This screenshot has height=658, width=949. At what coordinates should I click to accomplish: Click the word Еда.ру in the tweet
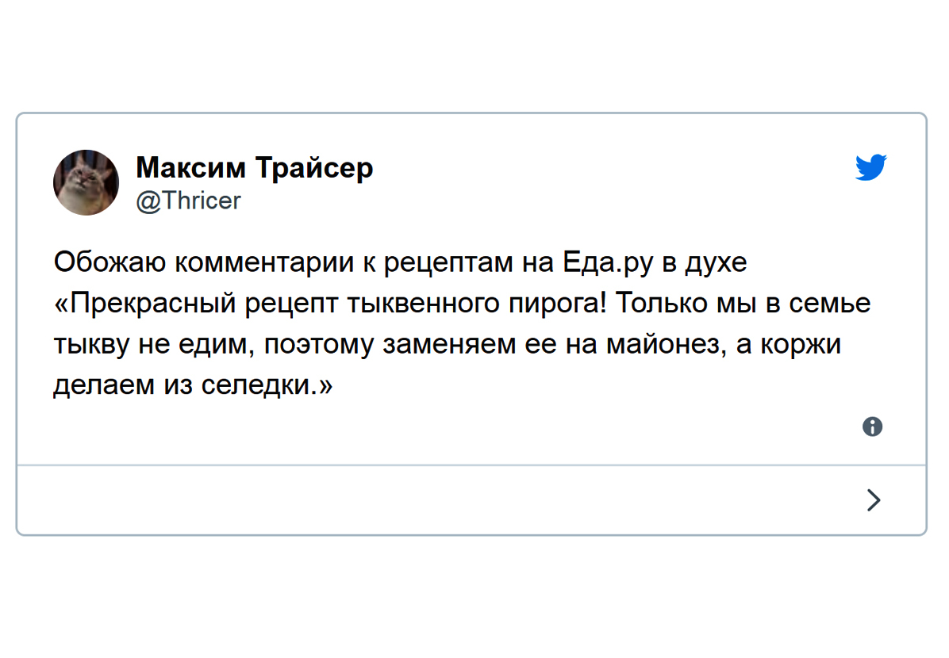pyautogui.click(x=608, y=263)
